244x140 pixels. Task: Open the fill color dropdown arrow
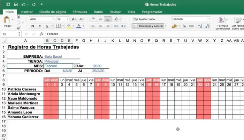pos(74,26)
